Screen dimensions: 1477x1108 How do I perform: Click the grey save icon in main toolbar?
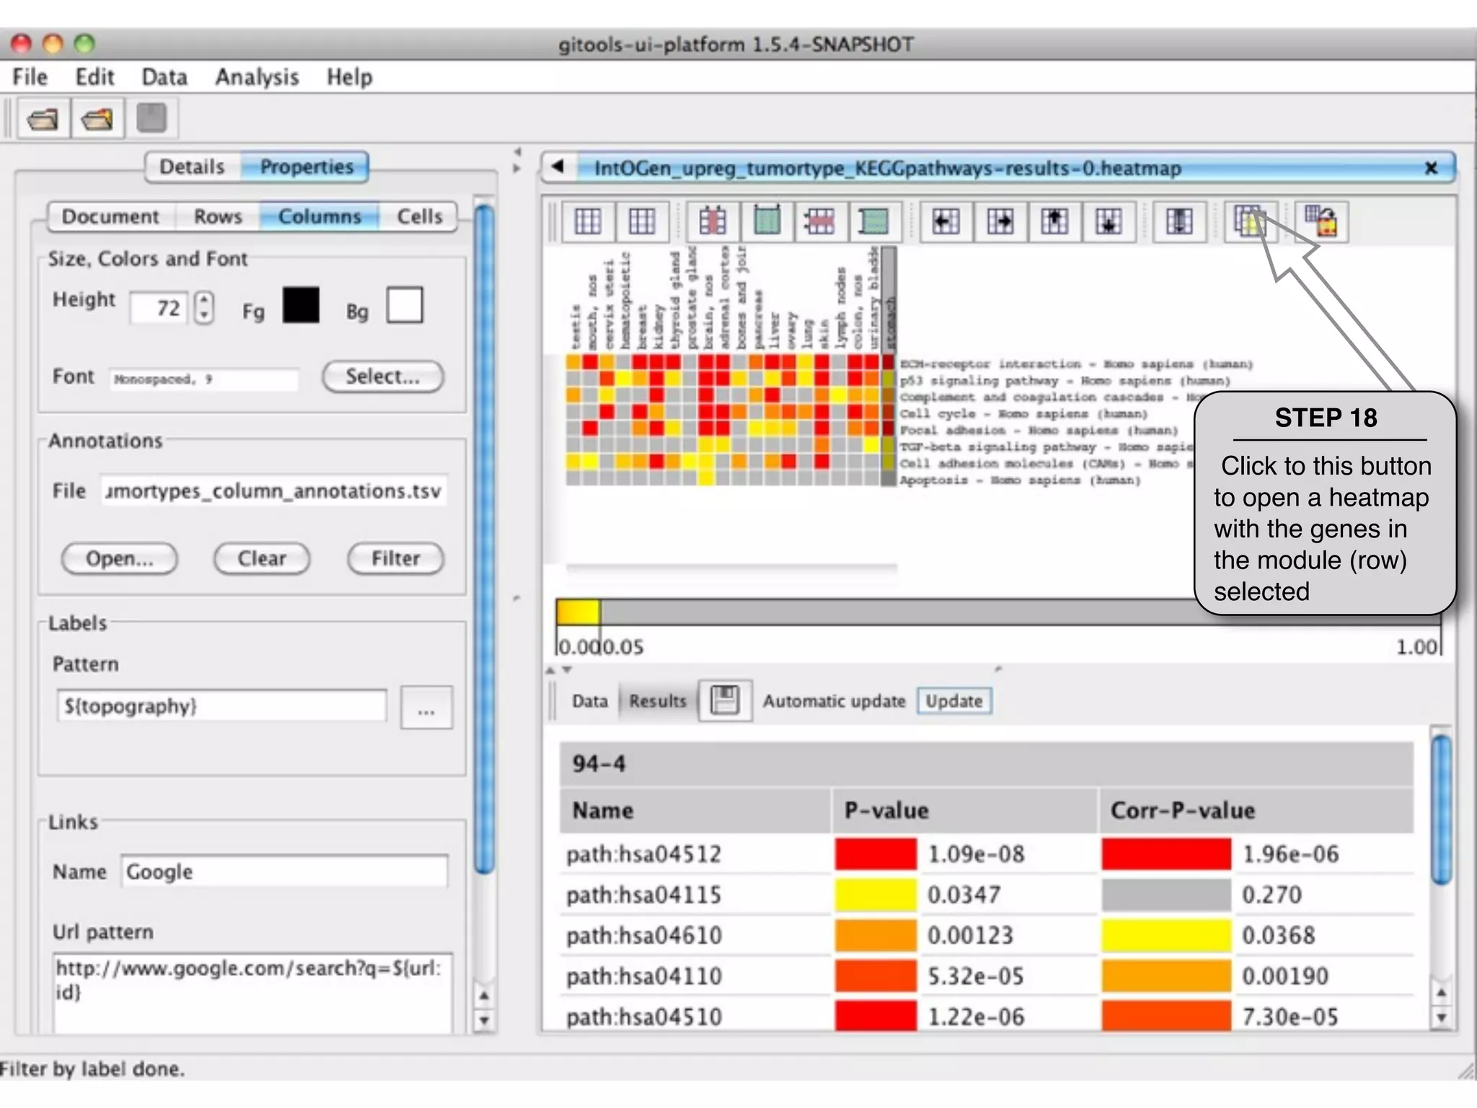point(151,118)
